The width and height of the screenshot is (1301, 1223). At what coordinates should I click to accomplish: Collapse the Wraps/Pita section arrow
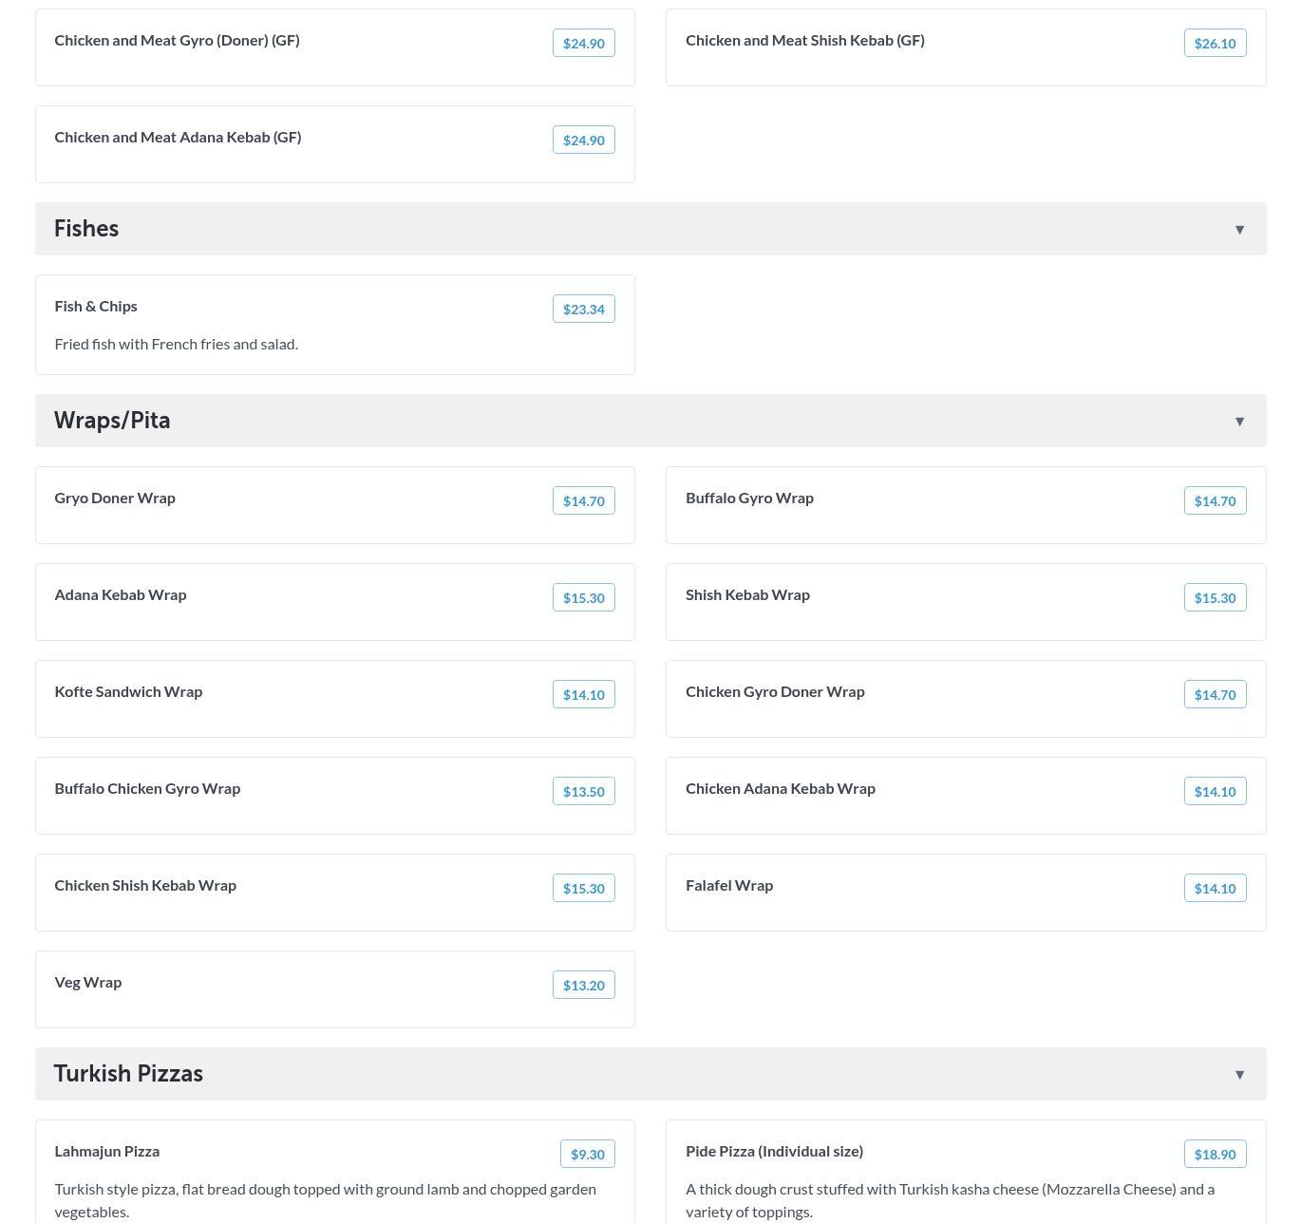[1239, 421]
